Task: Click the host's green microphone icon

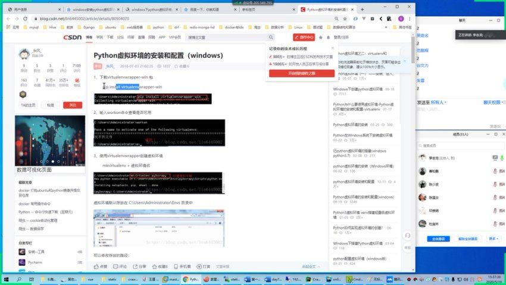Action: [502, 158]
